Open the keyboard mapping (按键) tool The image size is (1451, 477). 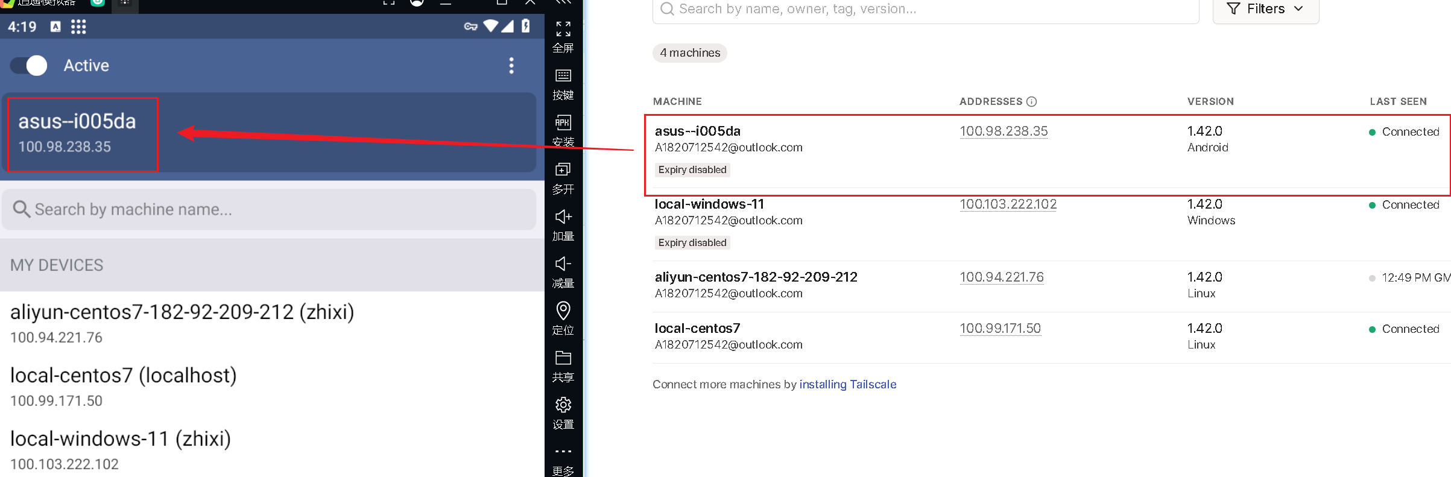click(563, 75)
